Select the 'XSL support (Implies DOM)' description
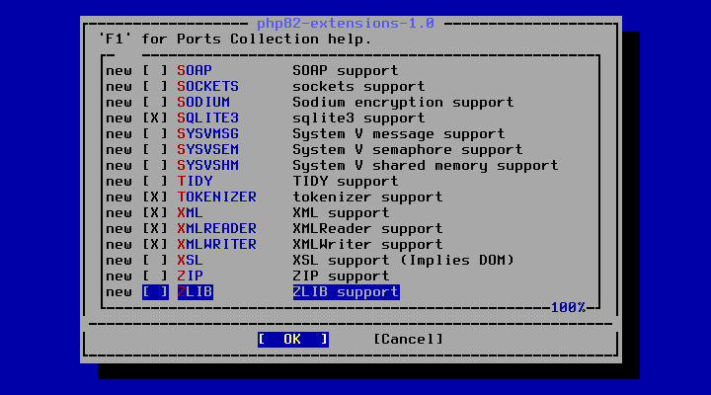Viewport: 711px width, 395px height. point(403,261)
